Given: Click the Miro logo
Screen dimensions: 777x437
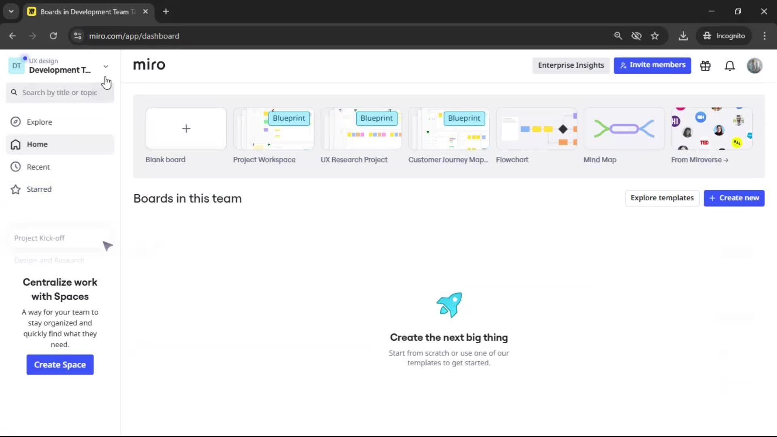Looking at the screenshot, I should (x=149, y=65).
